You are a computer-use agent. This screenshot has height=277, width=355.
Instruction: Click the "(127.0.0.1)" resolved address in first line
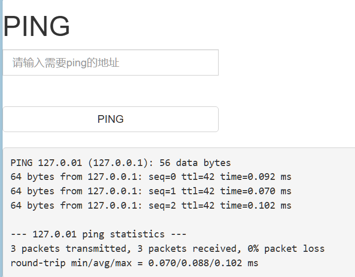120,163
